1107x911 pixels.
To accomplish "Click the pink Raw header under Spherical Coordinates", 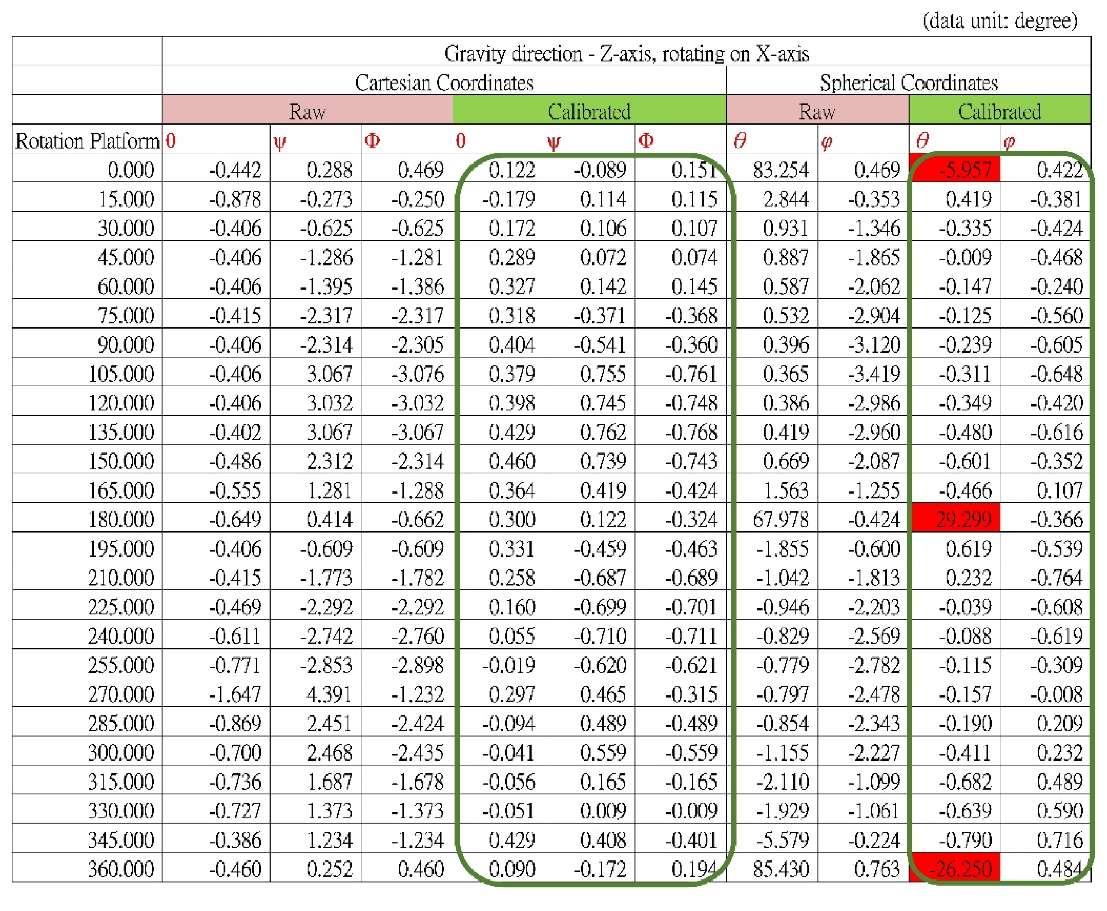I will (x=817, y=111).
